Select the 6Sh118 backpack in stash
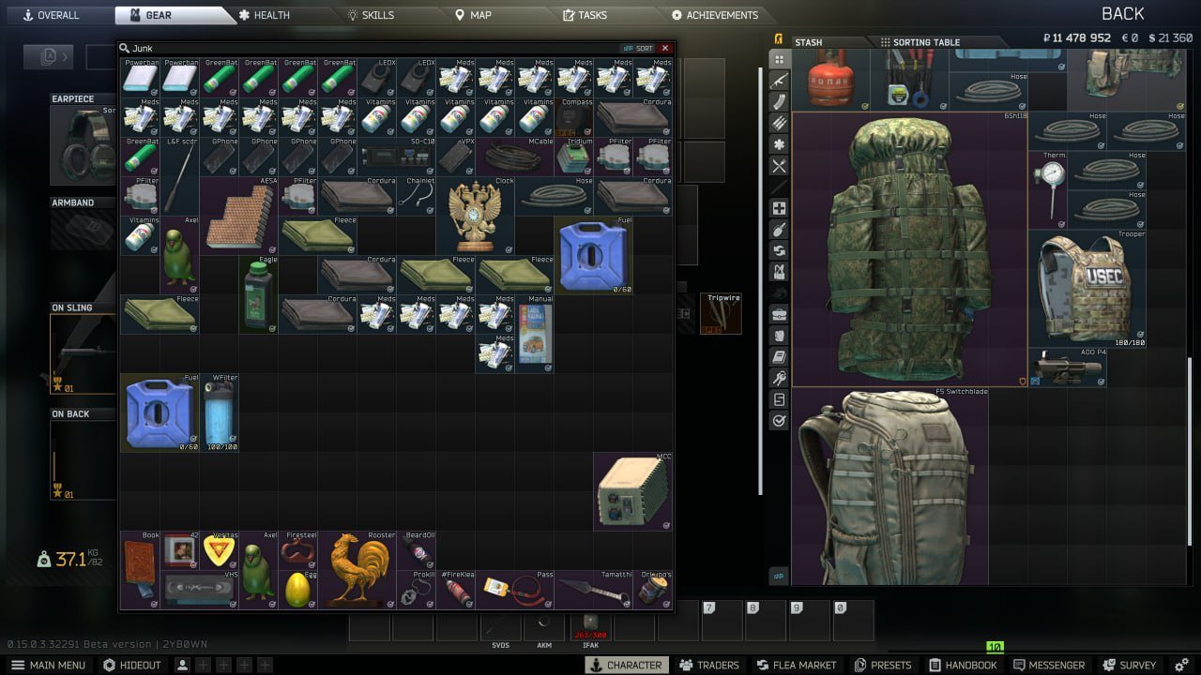 [910, 249]
